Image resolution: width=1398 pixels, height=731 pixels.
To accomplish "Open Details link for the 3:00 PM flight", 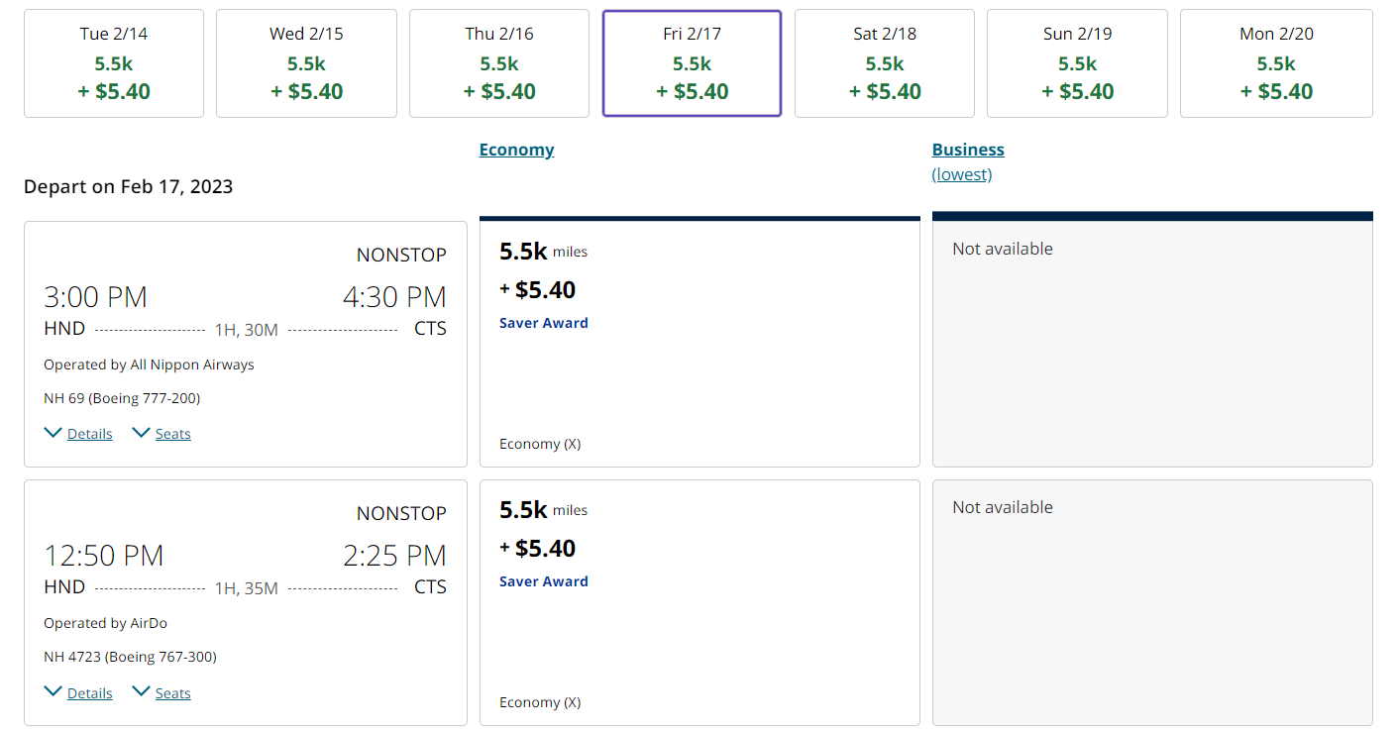I will pyautogui.click(x=89, y=434).
